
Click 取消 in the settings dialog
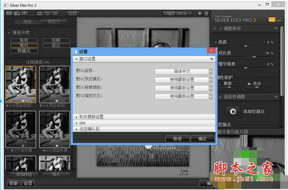(x=177, y=139)
